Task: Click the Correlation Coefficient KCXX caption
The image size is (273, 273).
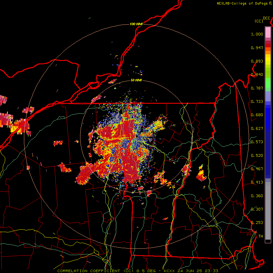Action: click(138, 271)
